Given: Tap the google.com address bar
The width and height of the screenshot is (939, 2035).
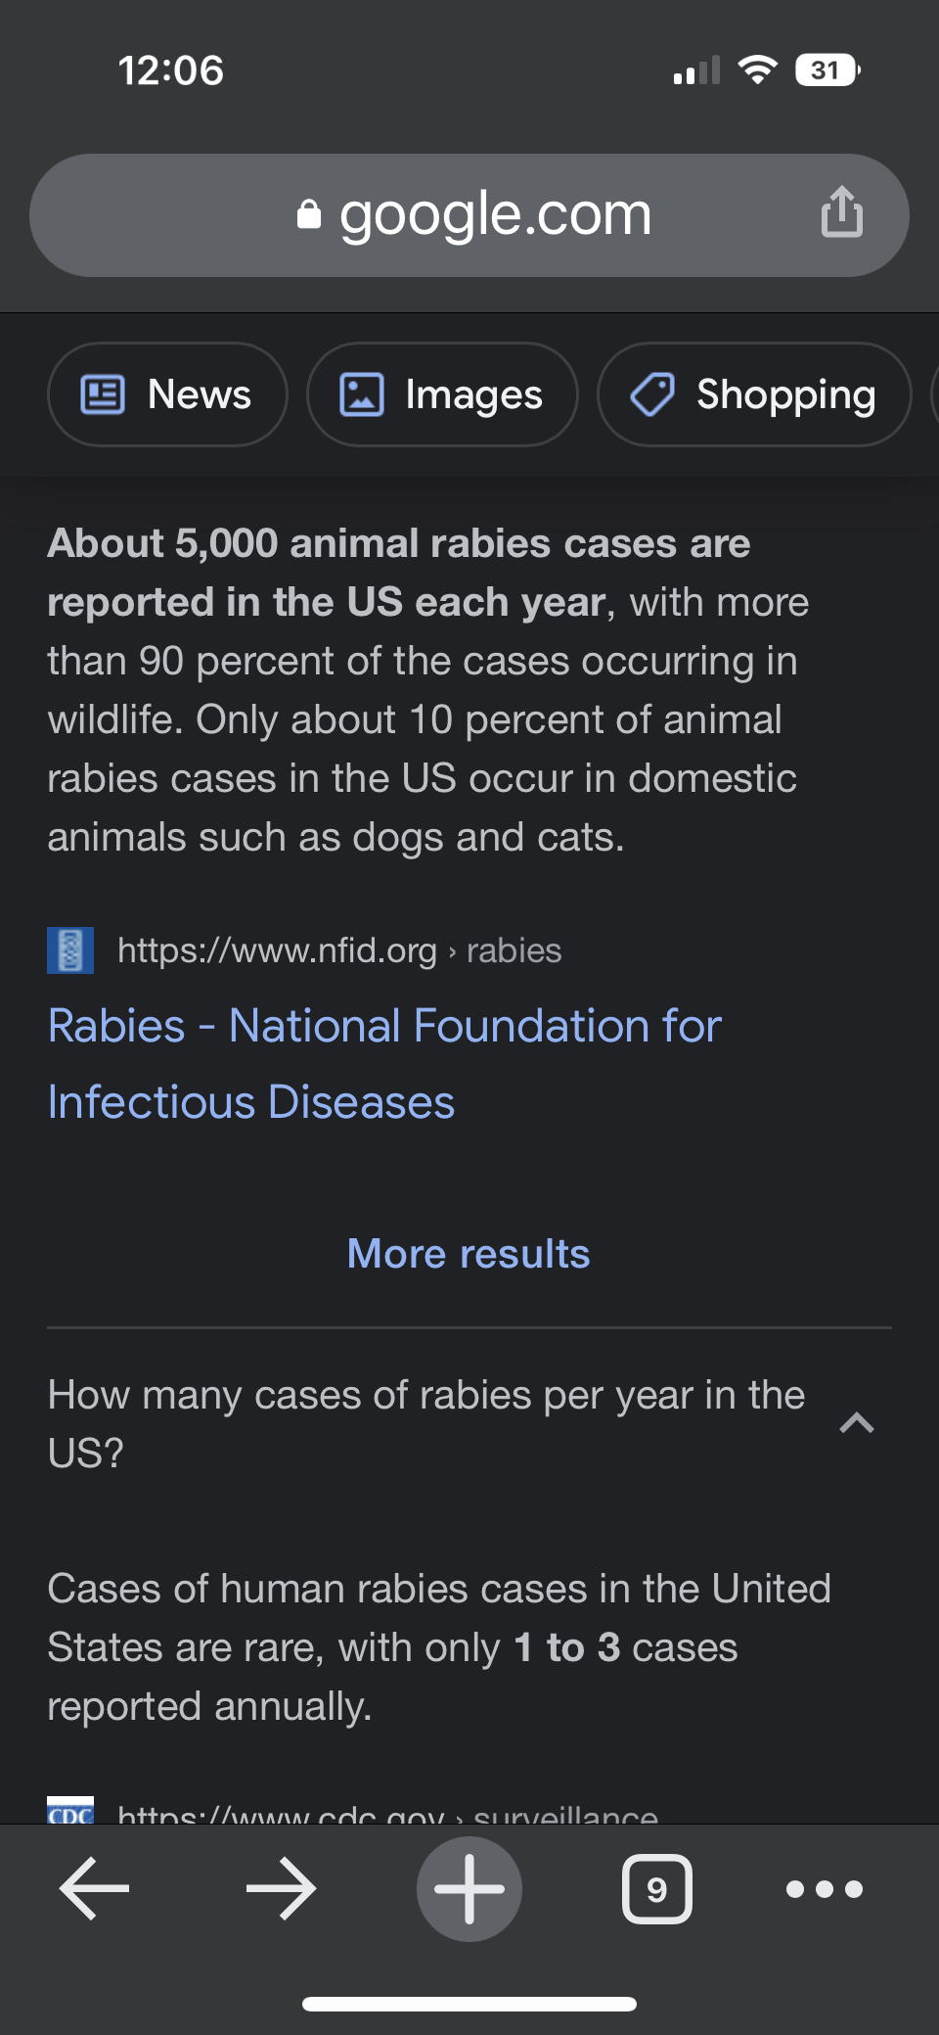Looking at the screenshot, I should click(x=494, y=214).
